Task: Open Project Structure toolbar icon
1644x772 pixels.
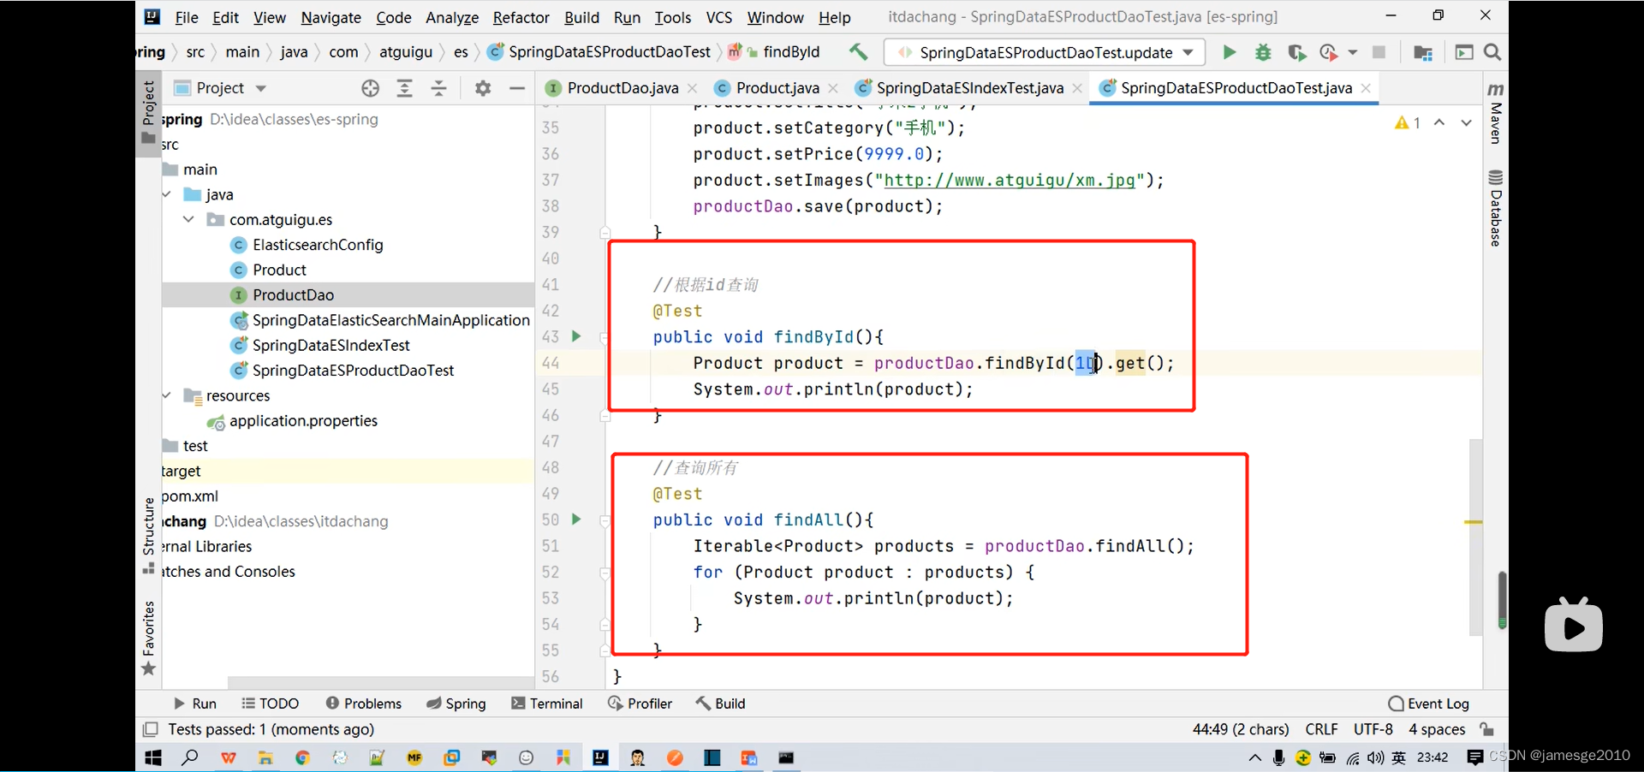Action: pyautogui.click(x=1423, y=52)
